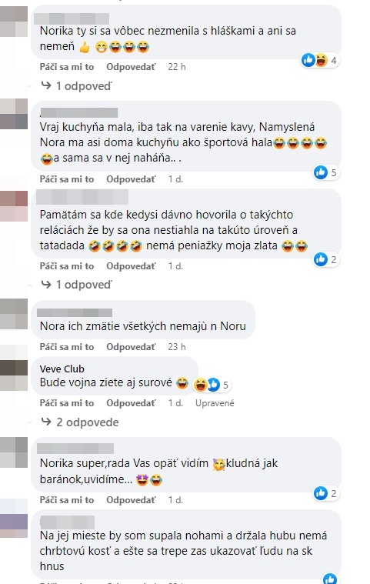Like the kuchyňa mala comment via Páči sa mi to
This screenshot has width=370, height=584.
pos(67,179)
